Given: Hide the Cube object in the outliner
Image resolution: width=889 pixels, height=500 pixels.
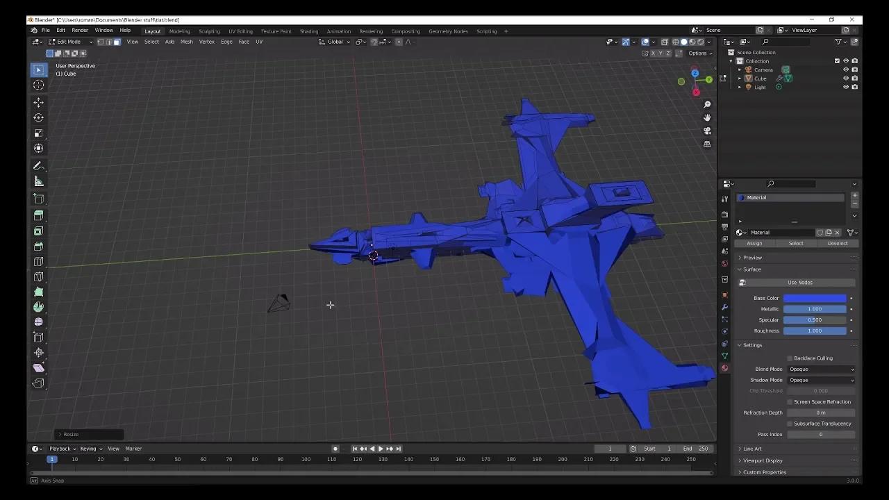Looking at the screenshot, I should coord(846,78).
